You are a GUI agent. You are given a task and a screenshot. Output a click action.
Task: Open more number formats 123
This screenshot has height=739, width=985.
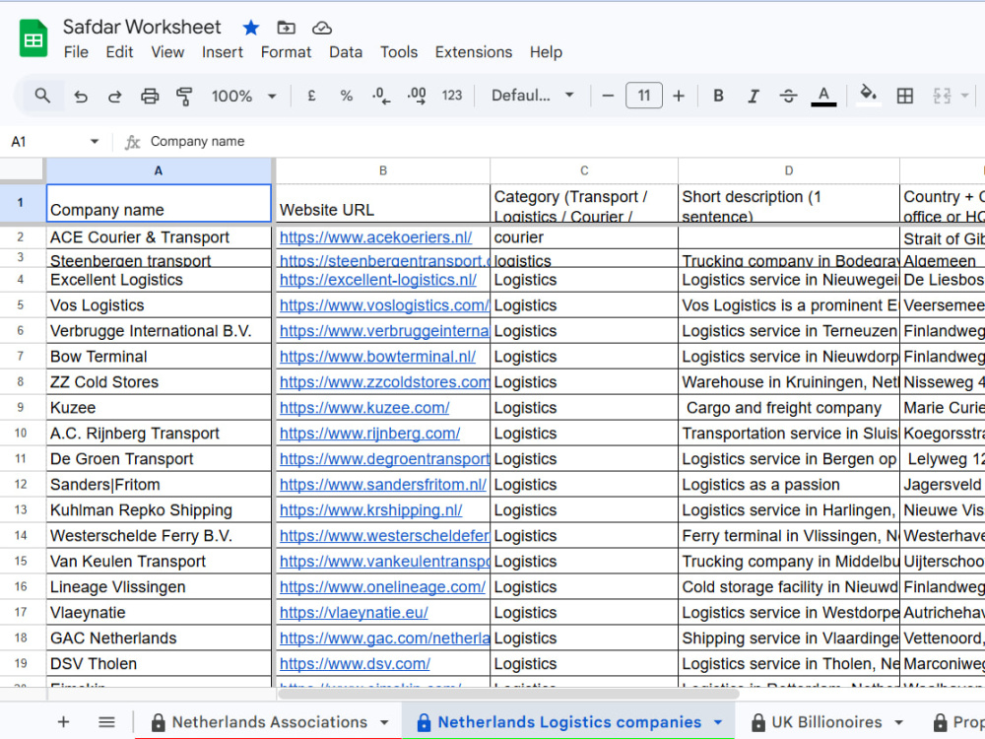452,96
